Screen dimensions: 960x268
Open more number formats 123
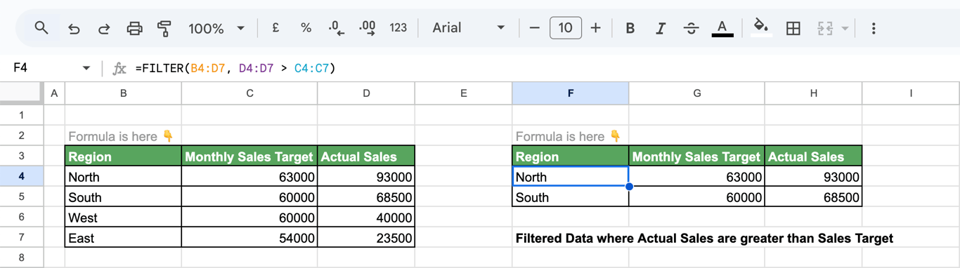[x=398, y=28]
